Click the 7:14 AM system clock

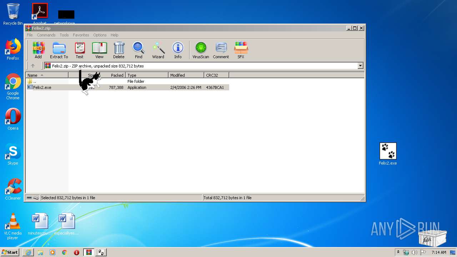(x=439, y=252)
